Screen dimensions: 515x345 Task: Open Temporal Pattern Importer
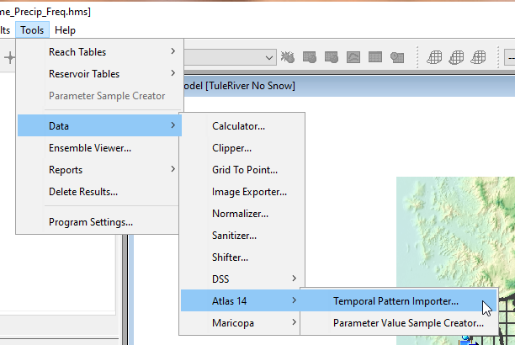(399, 301)
